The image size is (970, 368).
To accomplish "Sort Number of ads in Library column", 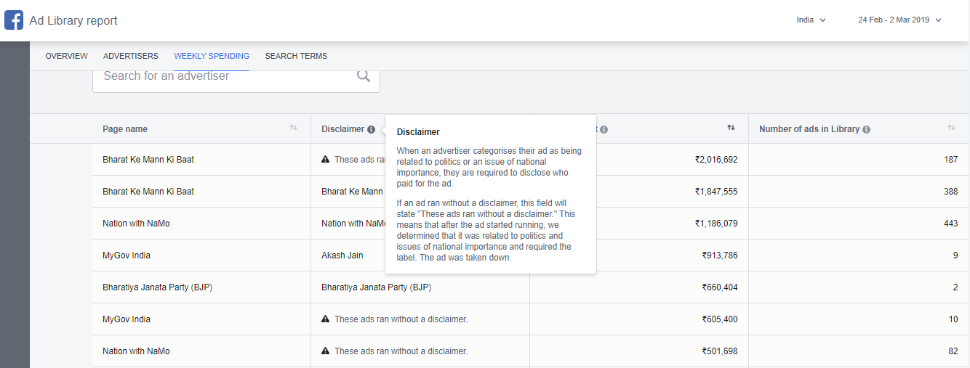I will point(951,128).
